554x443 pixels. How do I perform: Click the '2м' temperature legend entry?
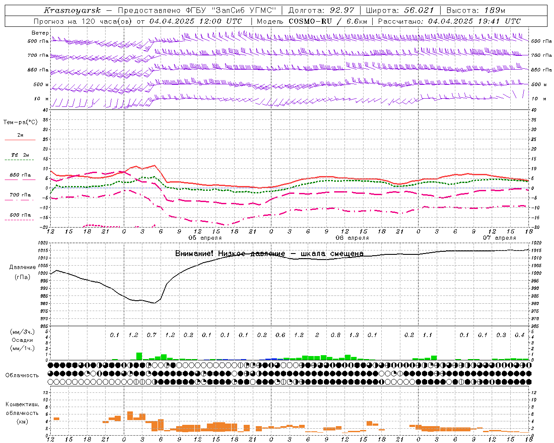pos(20,135)
